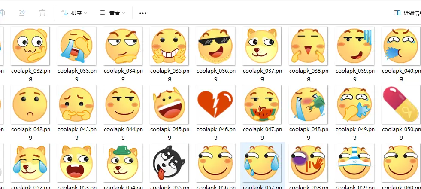This screenshot has height=189, width=421.
Task: Select the broken heart image coolapk_046.png
Action: pyautogui.click(x=215, y=104)
